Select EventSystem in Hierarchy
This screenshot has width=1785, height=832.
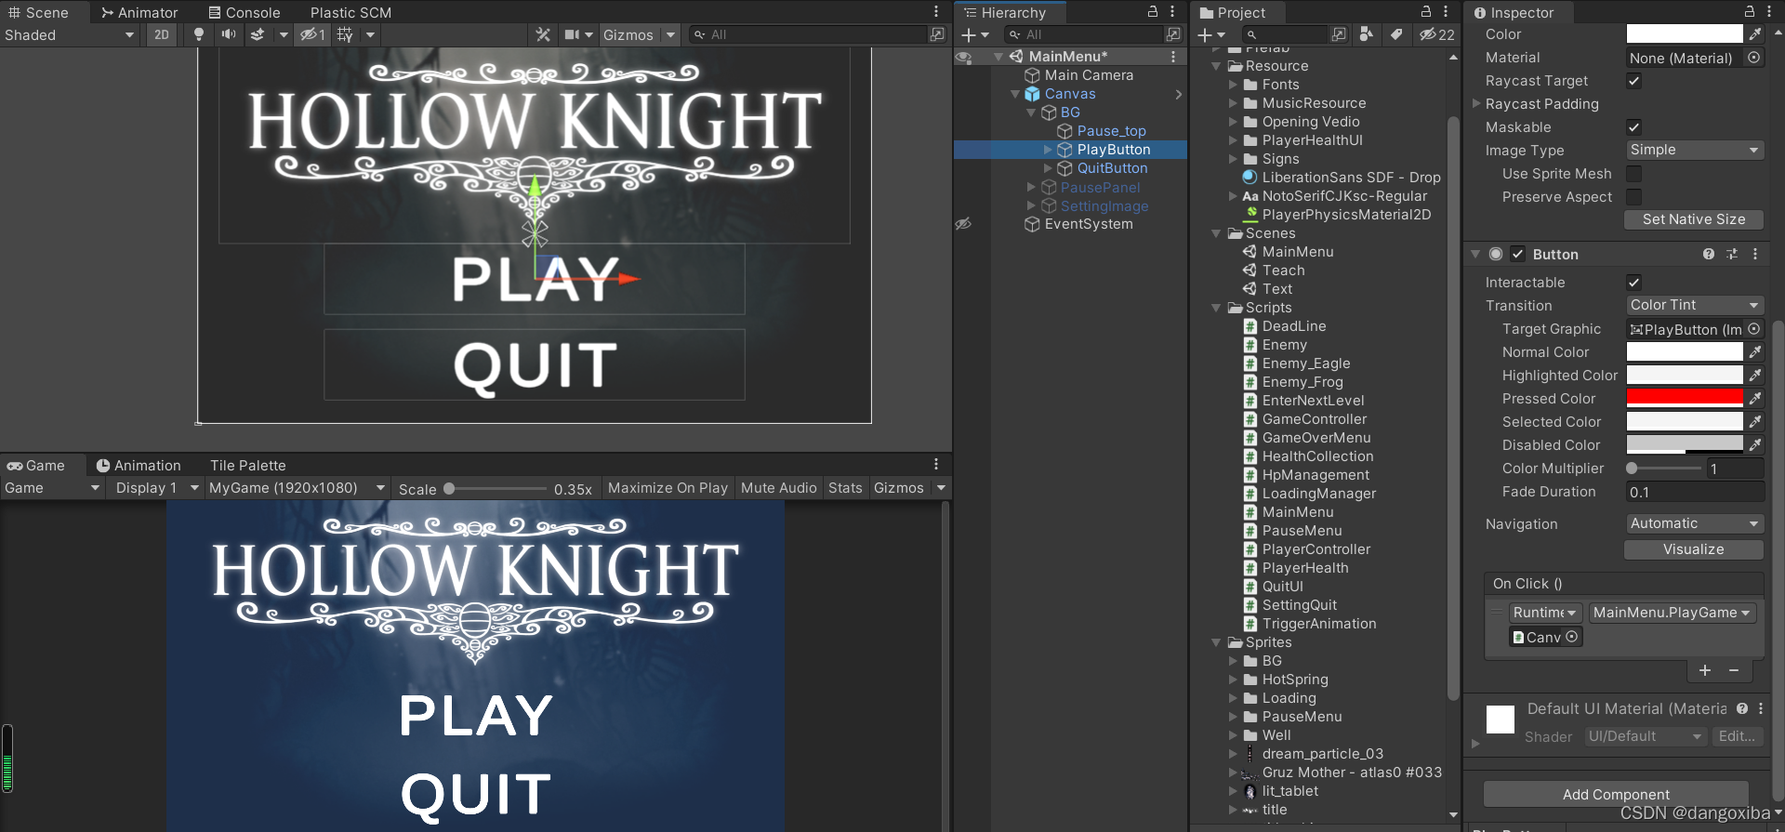(1089, 224)
